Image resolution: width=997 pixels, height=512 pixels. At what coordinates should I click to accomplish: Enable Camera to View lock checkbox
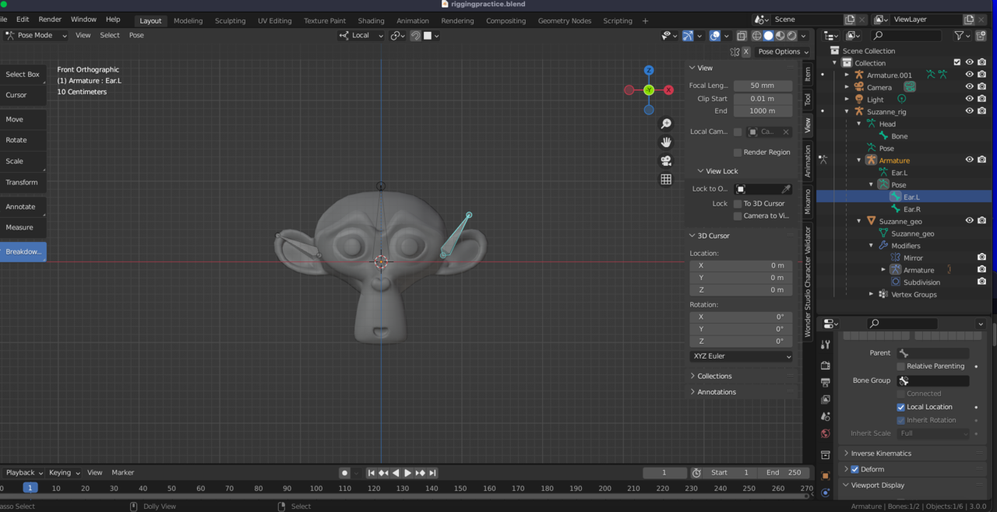pyautogui.click(x=738, y=216)
